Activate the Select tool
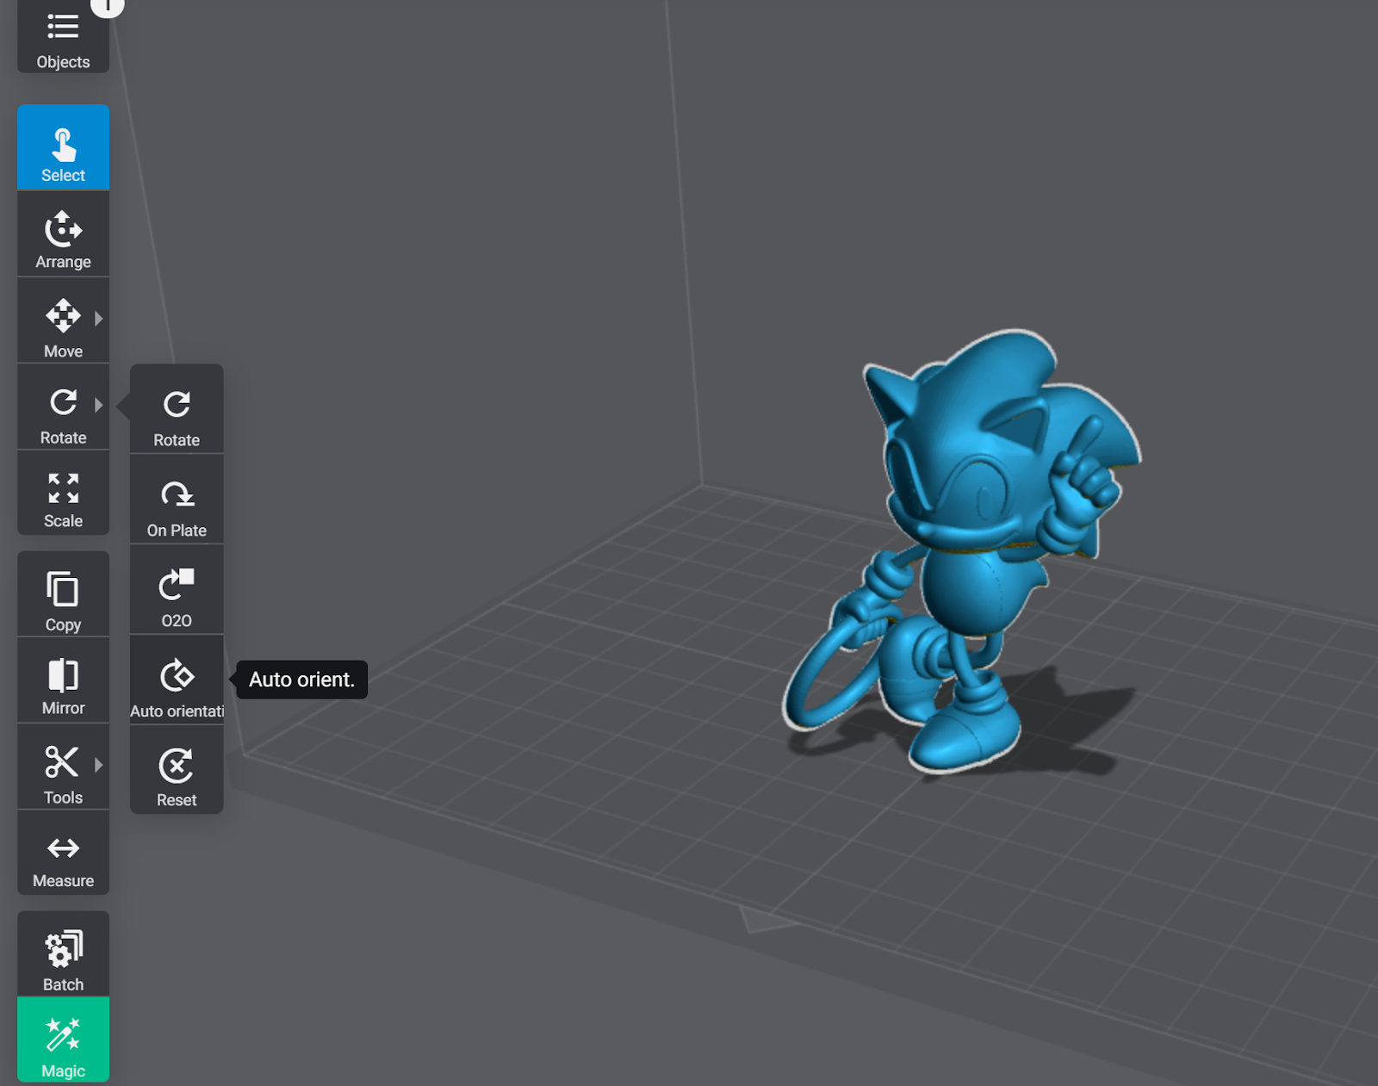The image size is (1378, 1086). click(63, 147)
